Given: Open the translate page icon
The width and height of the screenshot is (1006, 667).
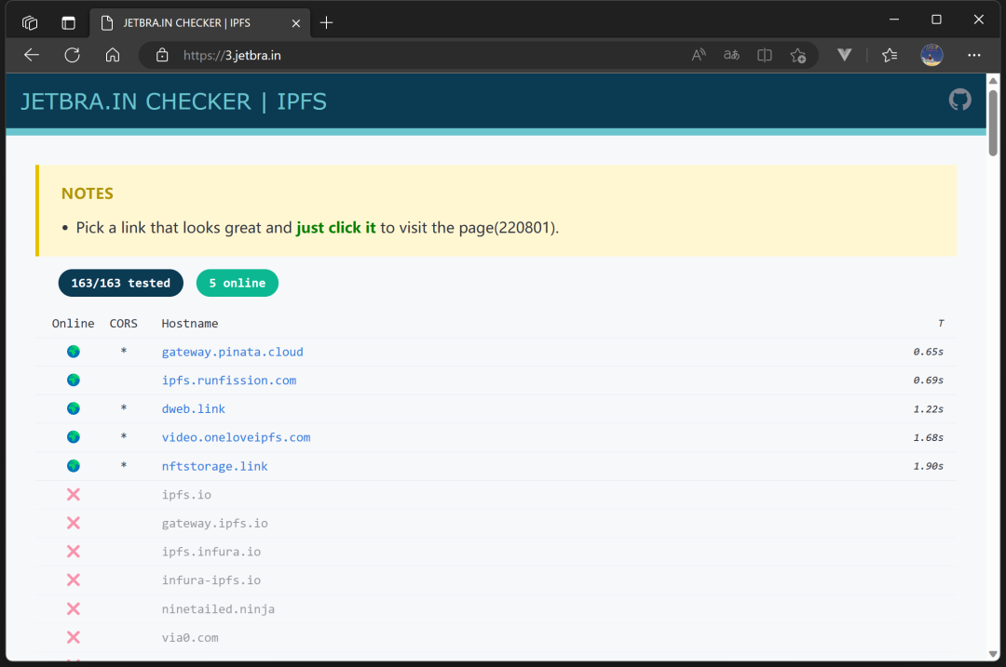Looking at the screenshot, I should point(731,55).
